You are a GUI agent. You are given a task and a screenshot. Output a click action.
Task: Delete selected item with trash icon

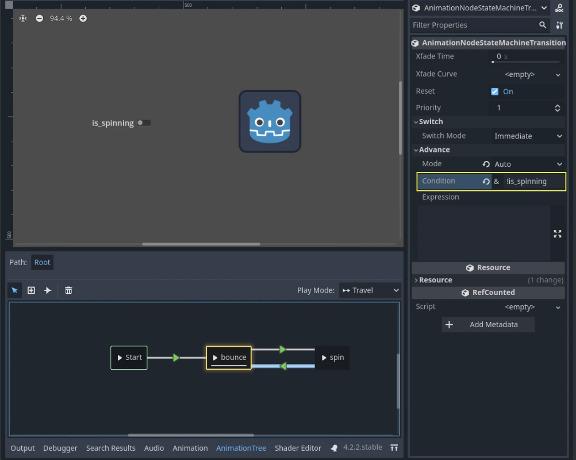pos(68,290)
